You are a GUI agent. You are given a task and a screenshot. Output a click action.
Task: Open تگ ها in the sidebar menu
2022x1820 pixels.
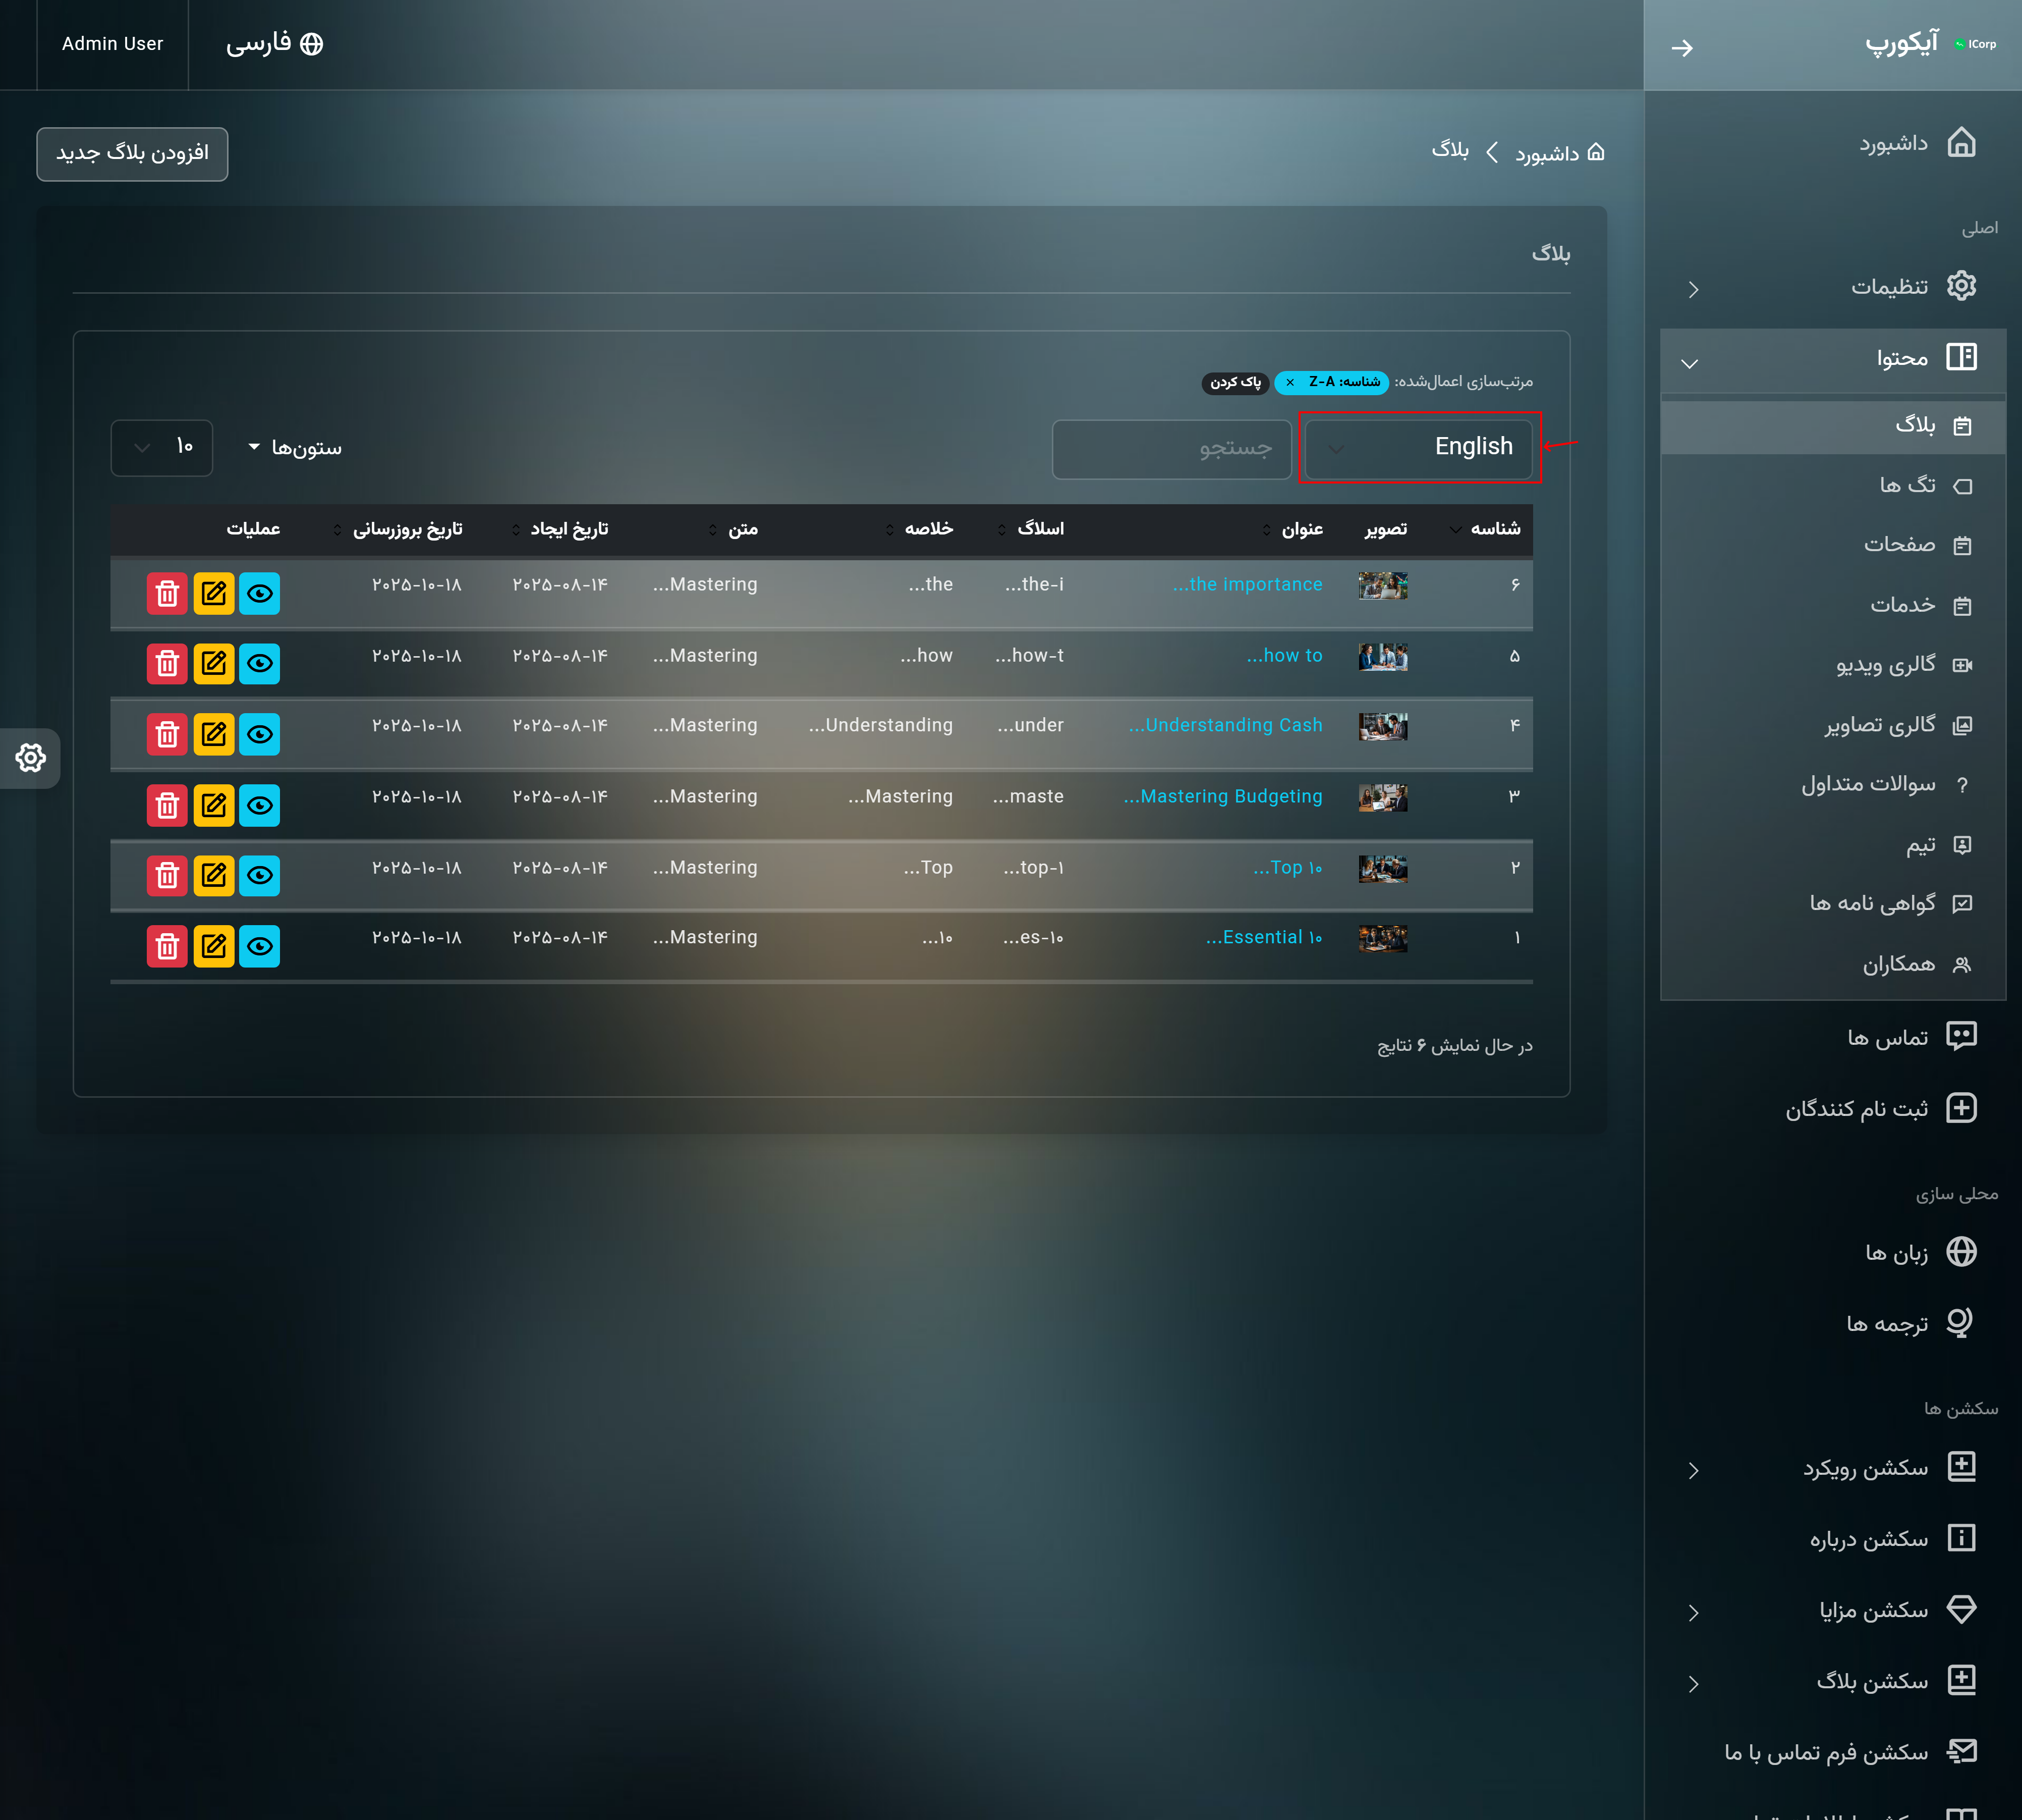(x=1907, y=485)
